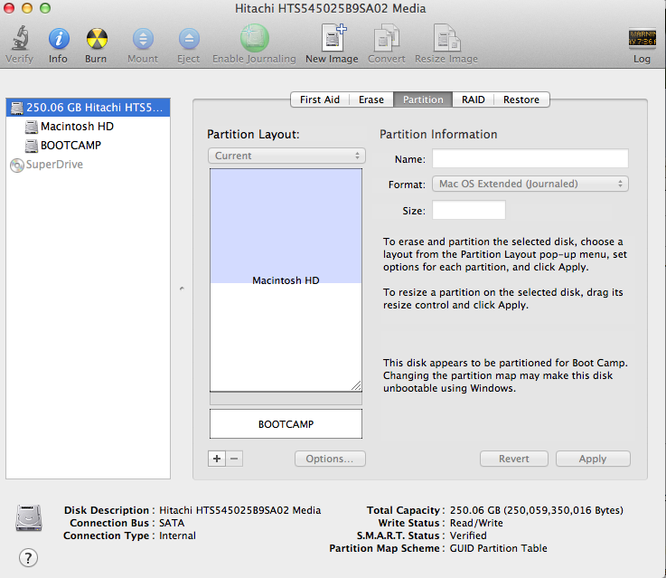Click the S.M.A.R.T. Status Verified value

click(468, 535)
